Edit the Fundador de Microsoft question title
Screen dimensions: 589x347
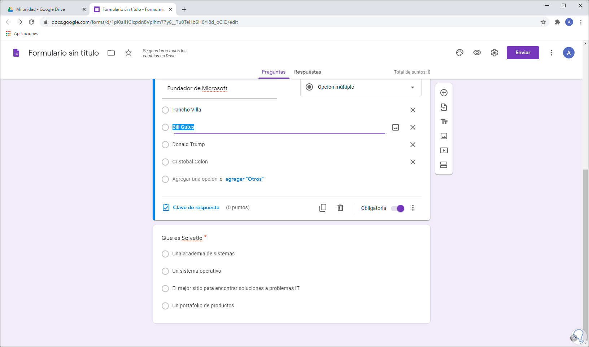coord(219,89)
